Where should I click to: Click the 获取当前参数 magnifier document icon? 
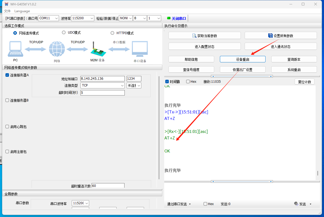pyautogui.click(x=194, y=36)
